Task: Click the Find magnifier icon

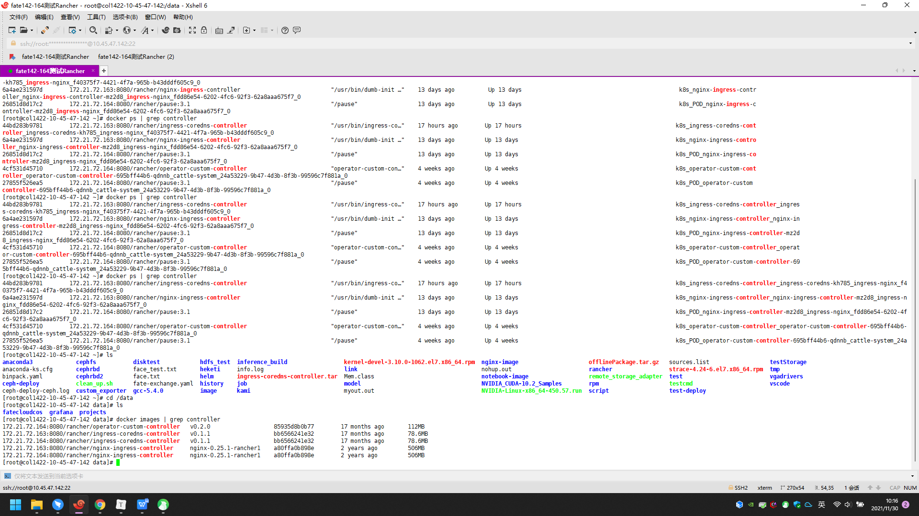Action: (93, 30)
